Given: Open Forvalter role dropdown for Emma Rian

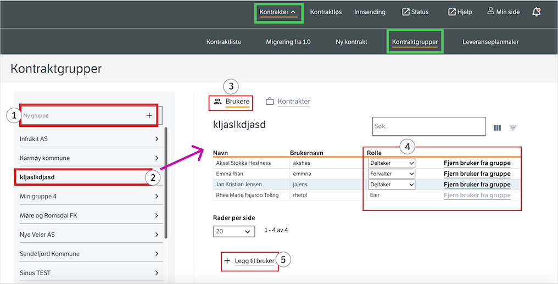Looking at the screenshot, I should pyautogui.click(x=392, y=174).
